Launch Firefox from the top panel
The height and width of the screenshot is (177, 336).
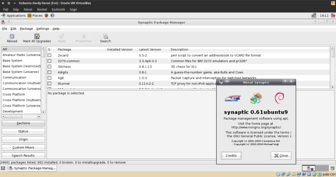point(46,16)
